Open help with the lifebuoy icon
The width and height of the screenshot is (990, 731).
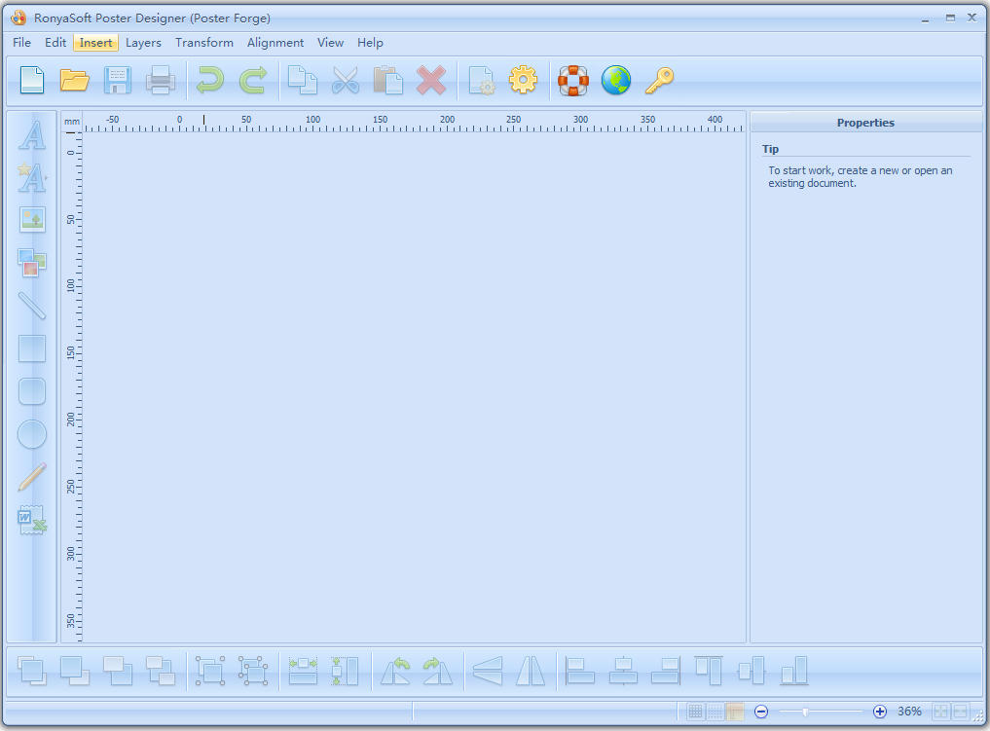pos(573,80)
